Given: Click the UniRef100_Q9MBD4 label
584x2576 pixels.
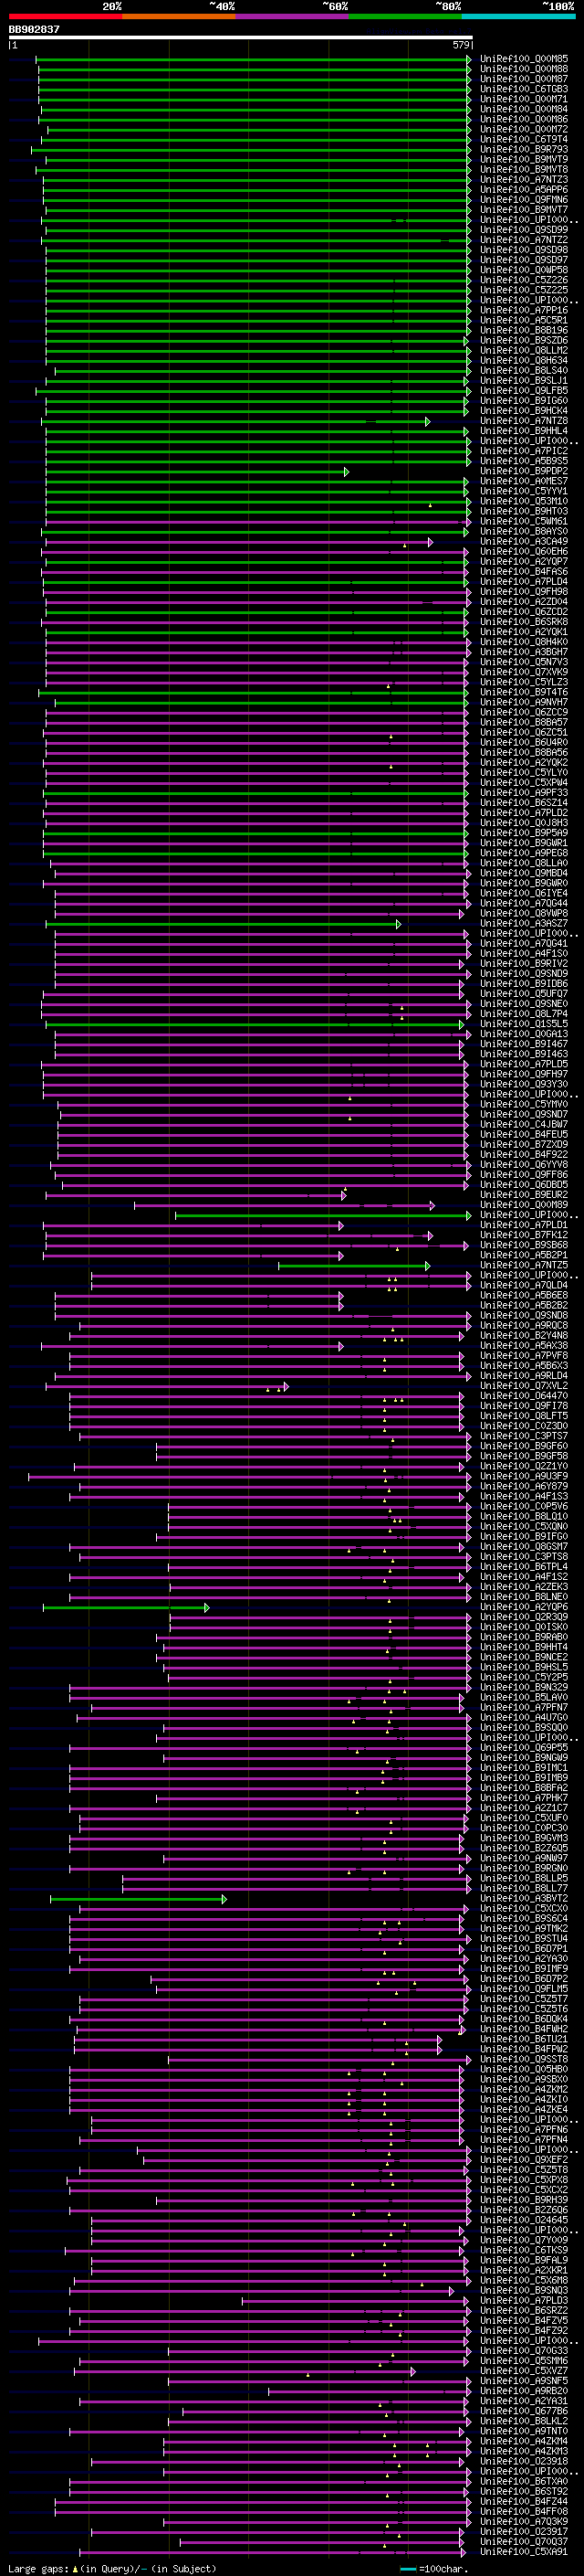Looking at the screenshot, I should 524,873.
